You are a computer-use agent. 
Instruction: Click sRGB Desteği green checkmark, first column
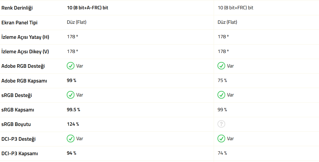[x=71, y=95]
